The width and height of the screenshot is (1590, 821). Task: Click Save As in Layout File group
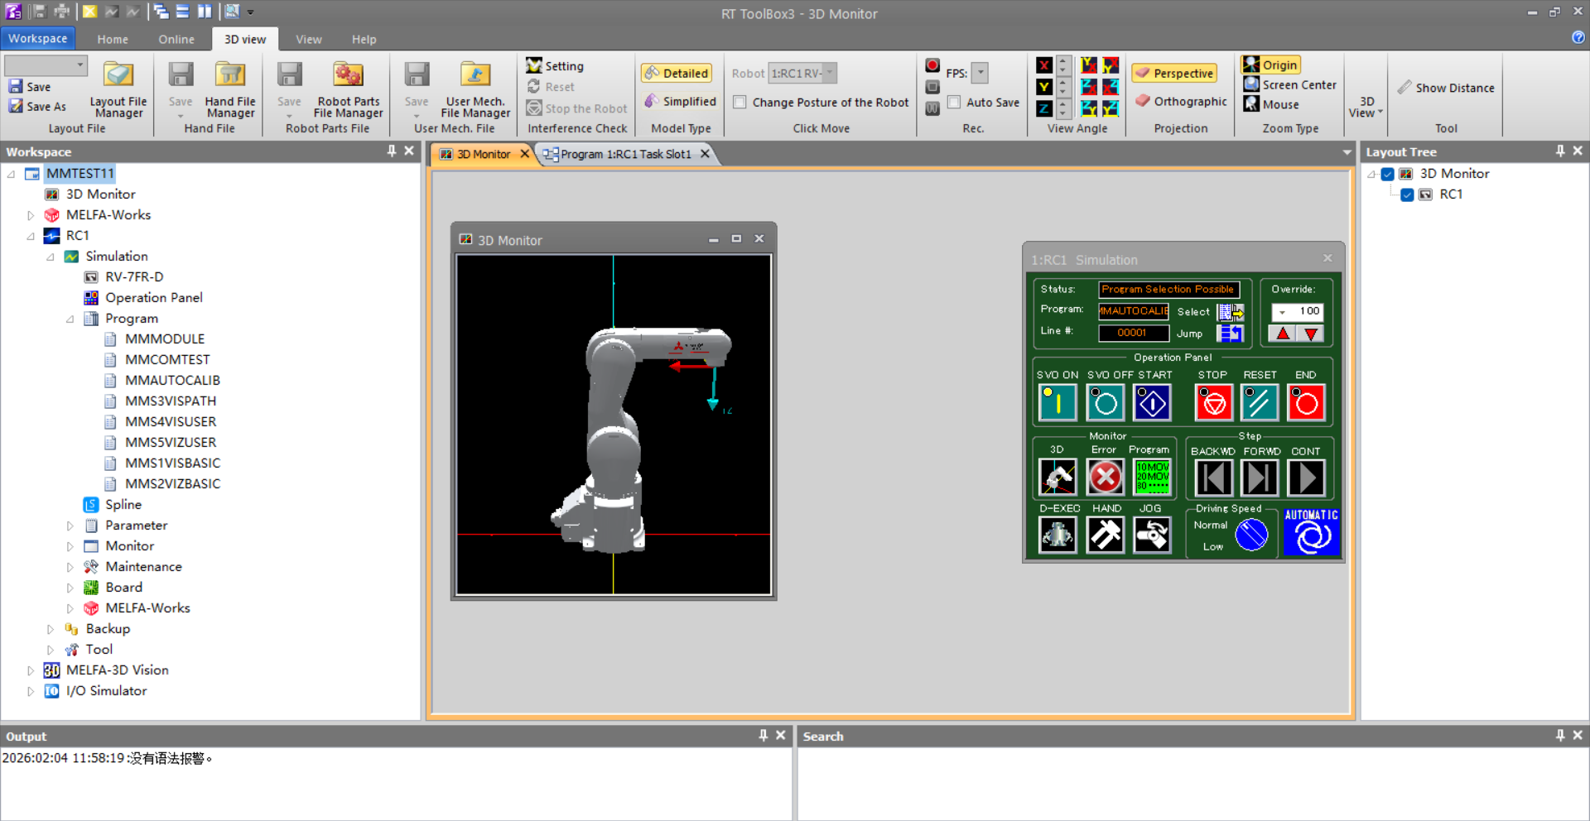[x=37, y=106]
